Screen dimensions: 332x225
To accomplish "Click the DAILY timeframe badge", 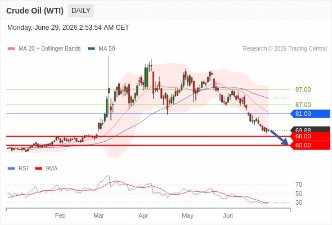I will pyautogui.click(x=81, y=11).
